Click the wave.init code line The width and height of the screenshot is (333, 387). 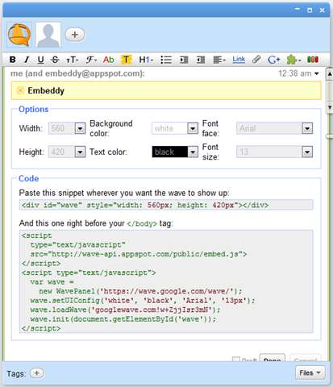(x=123, y=319)
